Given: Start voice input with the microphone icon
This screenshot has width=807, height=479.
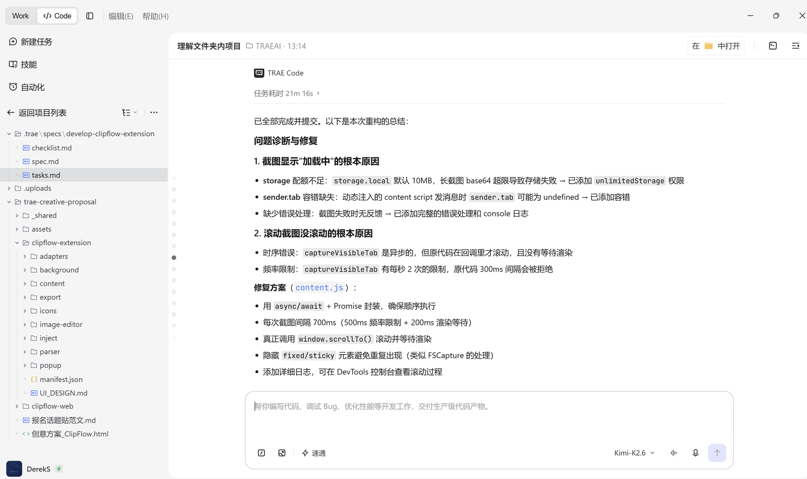Looking at the screenshot, I should 696,453.
